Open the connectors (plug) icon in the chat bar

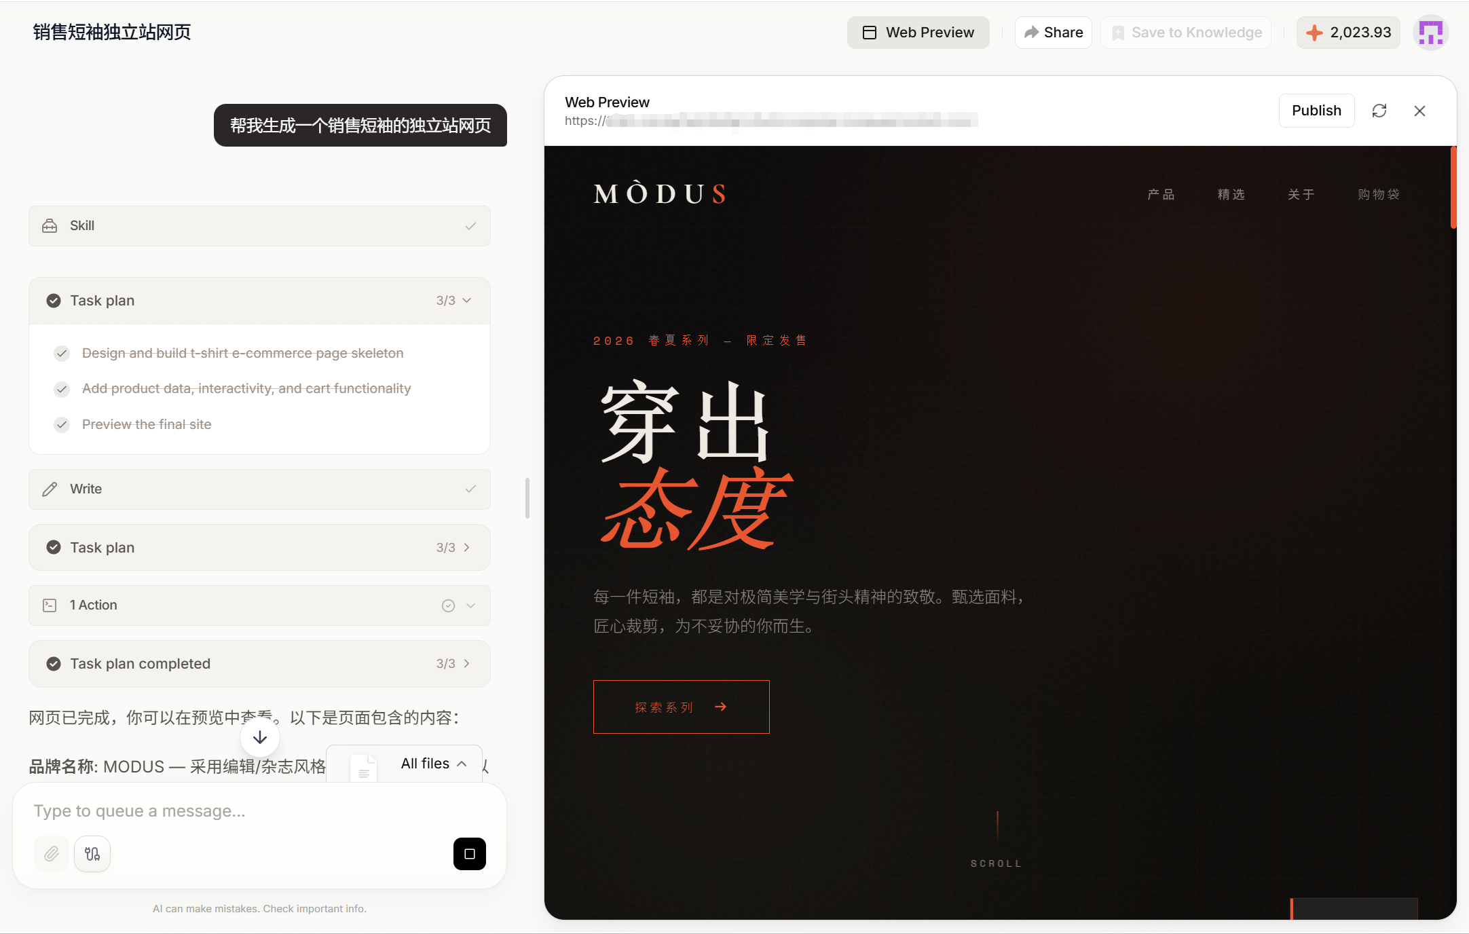[92, 854]
